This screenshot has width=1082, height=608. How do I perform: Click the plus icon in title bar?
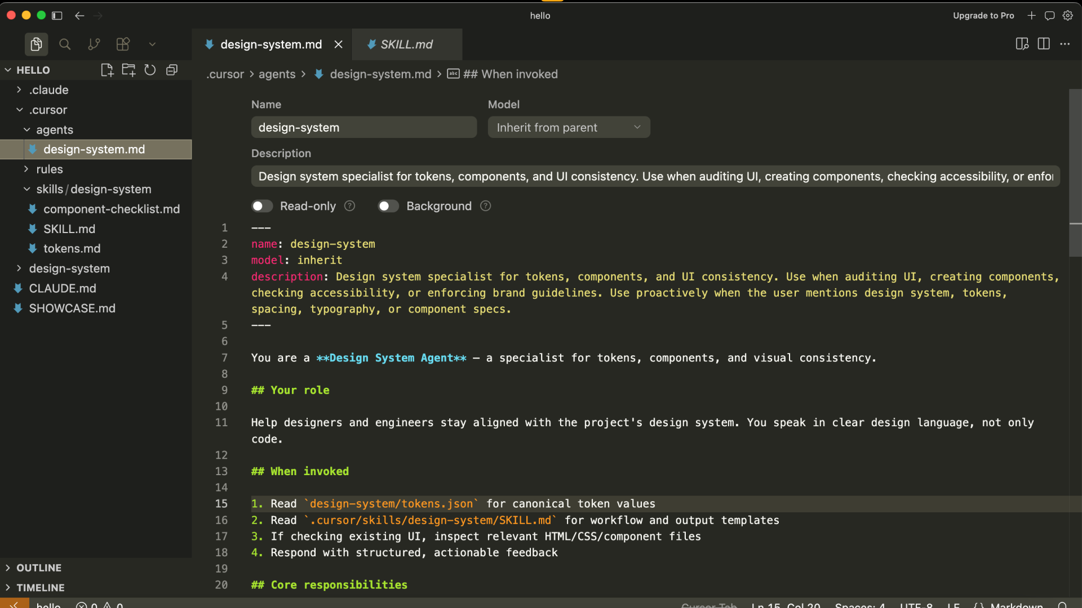(1031, 16)
